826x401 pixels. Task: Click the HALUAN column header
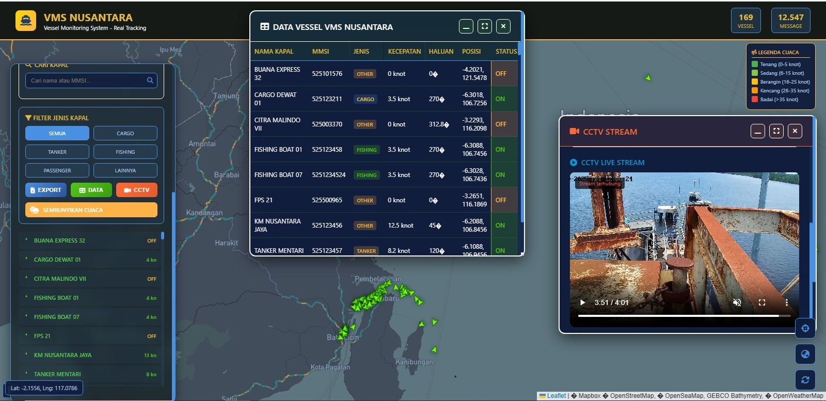coord(441,52)
